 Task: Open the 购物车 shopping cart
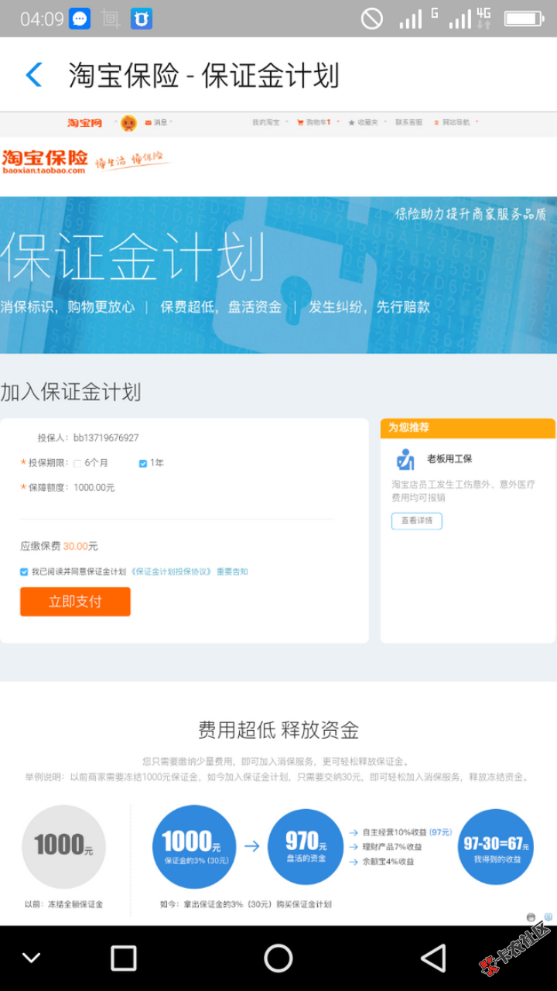point(313,122)
